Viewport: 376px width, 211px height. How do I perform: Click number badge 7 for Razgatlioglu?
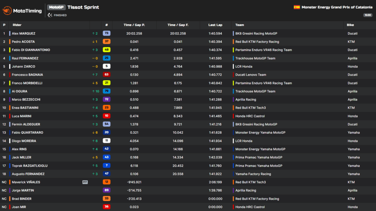pyautogui.click(x=106, y=165)
